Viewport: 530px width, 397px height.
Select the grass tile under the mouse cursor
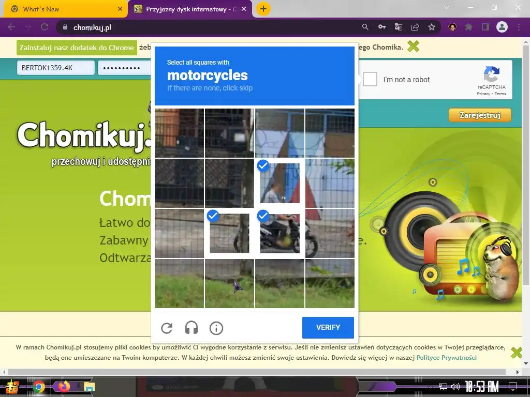point(229,284)
